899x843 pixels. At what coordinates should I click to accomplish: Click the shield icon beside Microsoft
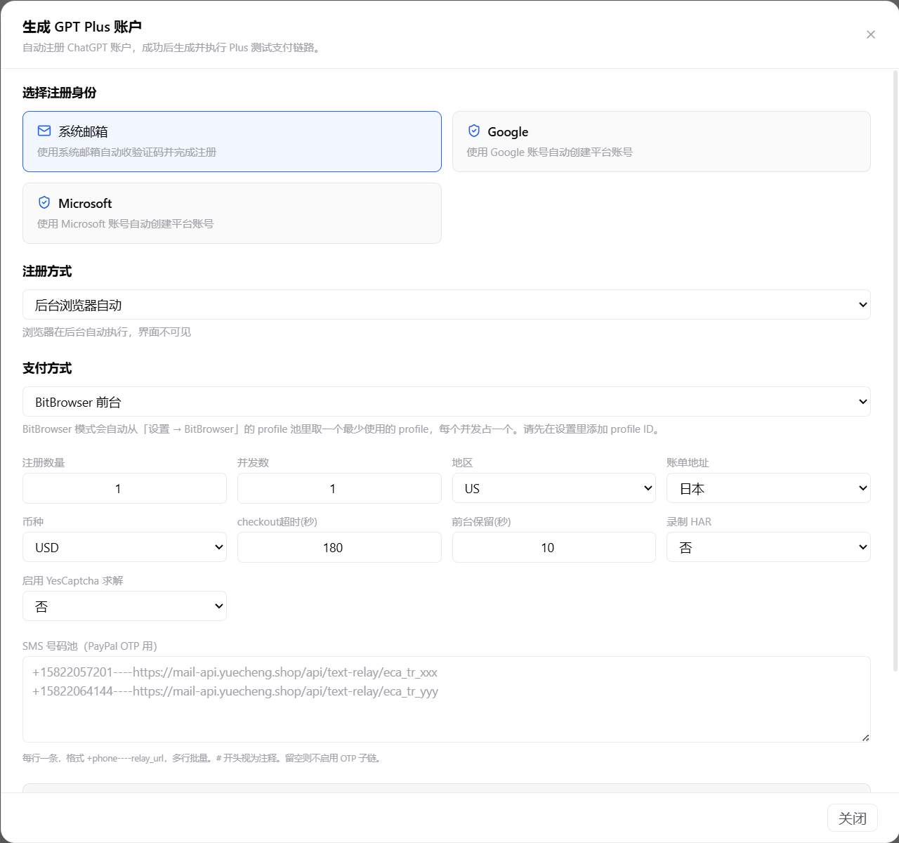(x=44, y=202)
